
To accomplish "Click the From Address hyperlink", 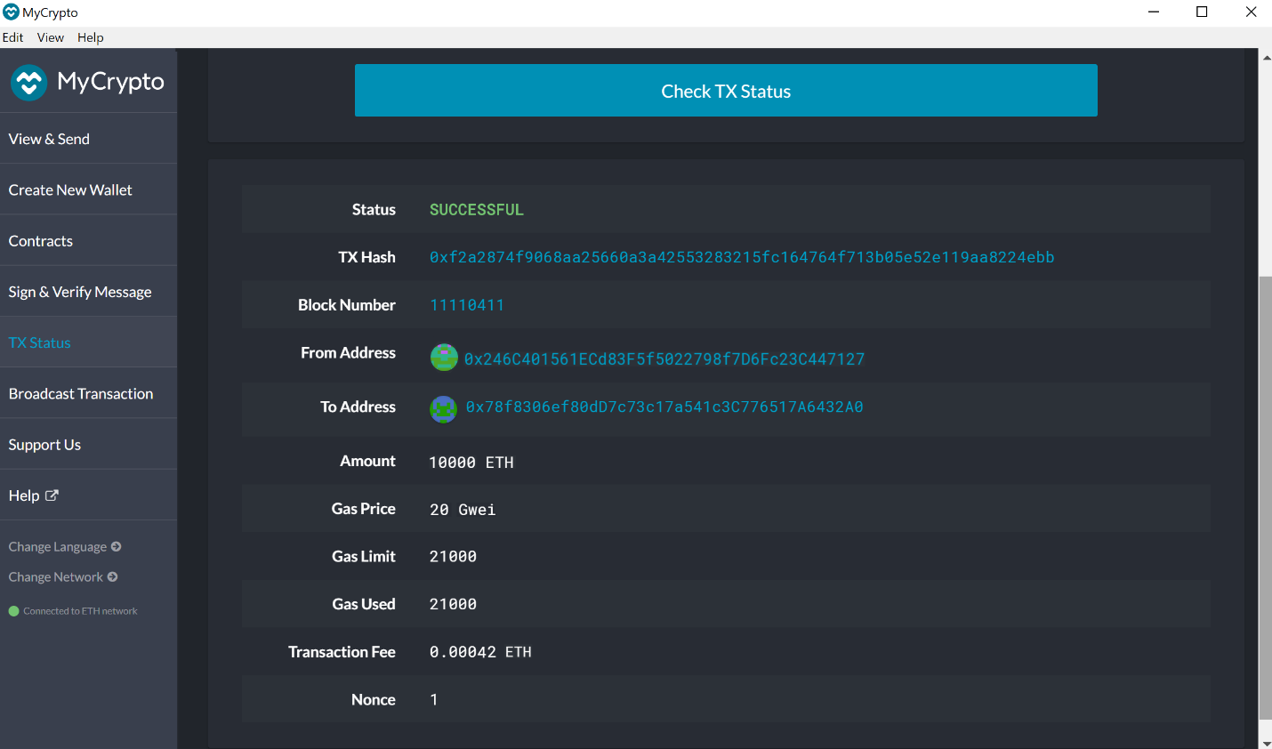I will pos(664,359).
